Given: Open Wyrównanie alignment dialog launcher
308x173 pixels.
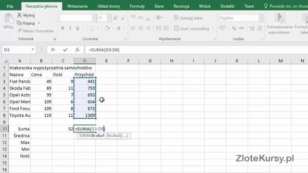Looking at the screenshot, I should [215, 39].
